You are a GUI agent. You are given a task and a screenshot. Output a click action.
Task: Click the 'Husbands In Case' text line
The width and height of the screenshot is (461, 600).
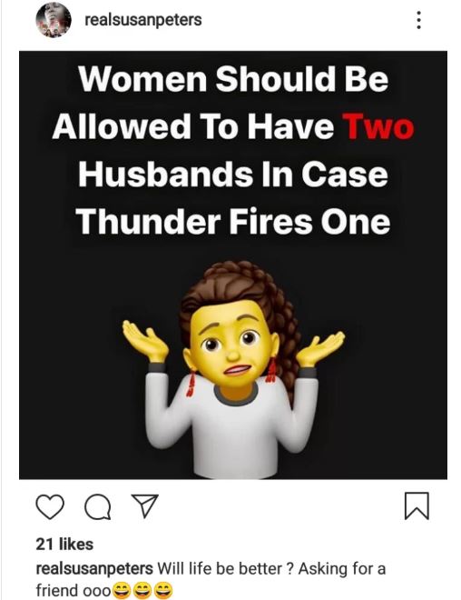pyautogui.click(x=233, y=174)
